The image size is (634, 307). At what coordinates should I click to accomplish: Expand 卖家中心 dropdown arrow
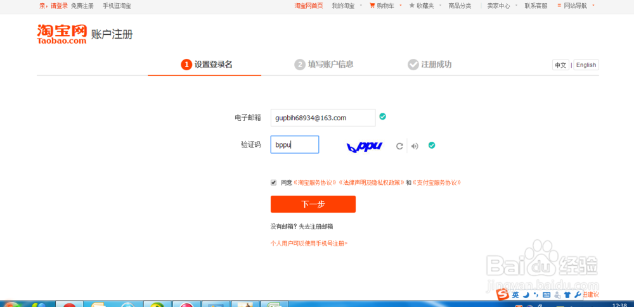[516, 6]
